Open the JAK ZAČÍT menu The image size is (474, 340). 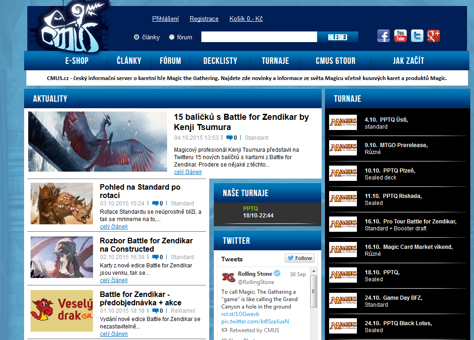408,61
